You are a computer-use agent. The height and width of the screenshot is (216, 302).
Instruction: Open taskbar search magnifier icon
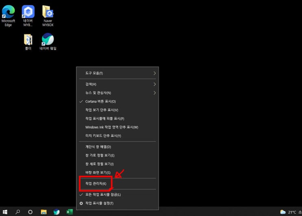pyautogui.click(x=18, y=212)
